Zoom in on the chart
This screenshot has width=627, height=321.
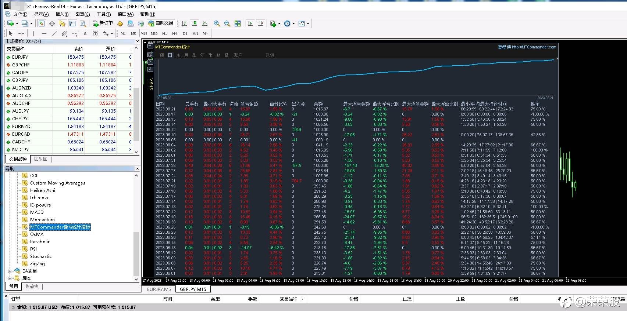217,23
